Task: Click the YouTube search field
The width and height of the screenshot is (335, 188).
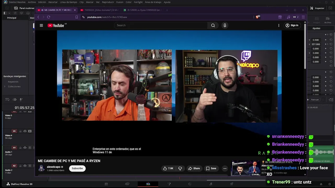Action: [x=161, y=25]
